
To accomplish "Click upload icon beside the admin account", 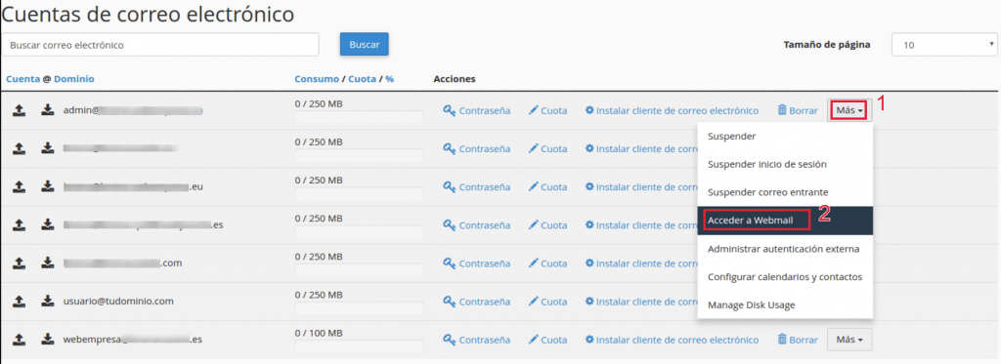I will click(x=20, y=111).
